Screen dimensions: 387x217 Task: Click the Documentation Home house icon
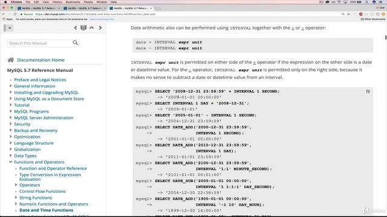(11, 60)
